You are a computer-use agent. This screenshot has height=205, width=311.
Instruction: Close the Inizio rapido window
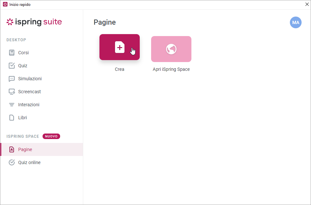pos(307,5)
